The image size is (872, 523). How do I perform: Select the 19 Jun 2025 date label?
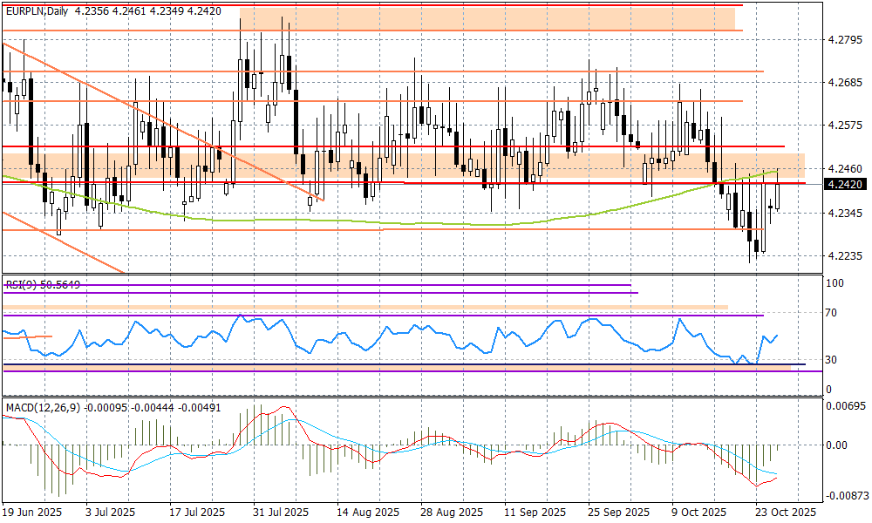click(x=32, y=513)
